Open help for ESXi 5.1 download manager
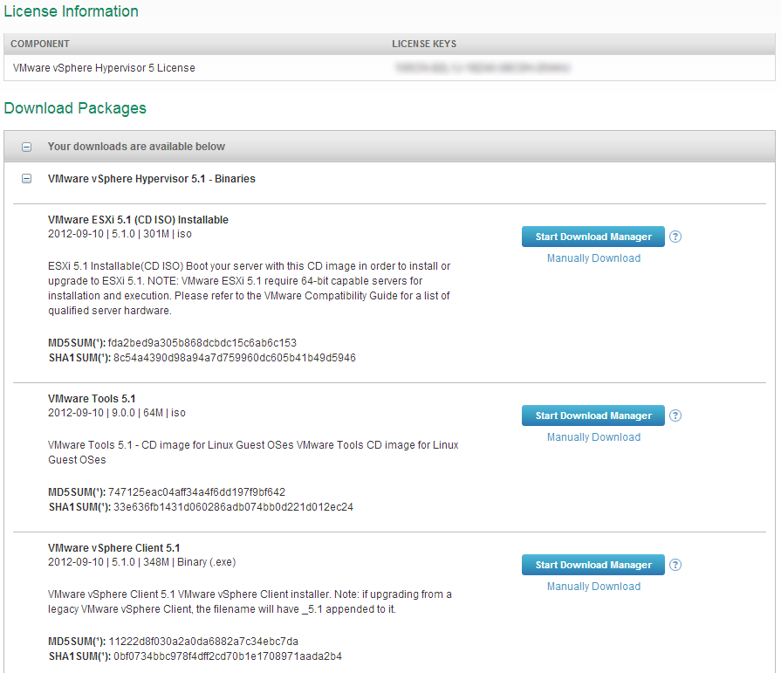 675,237
